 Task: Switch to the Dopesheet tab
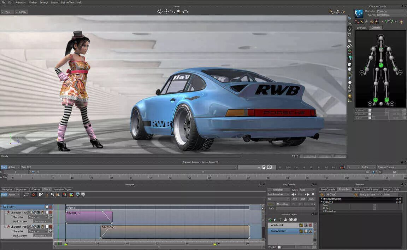[x=22, y=190]
